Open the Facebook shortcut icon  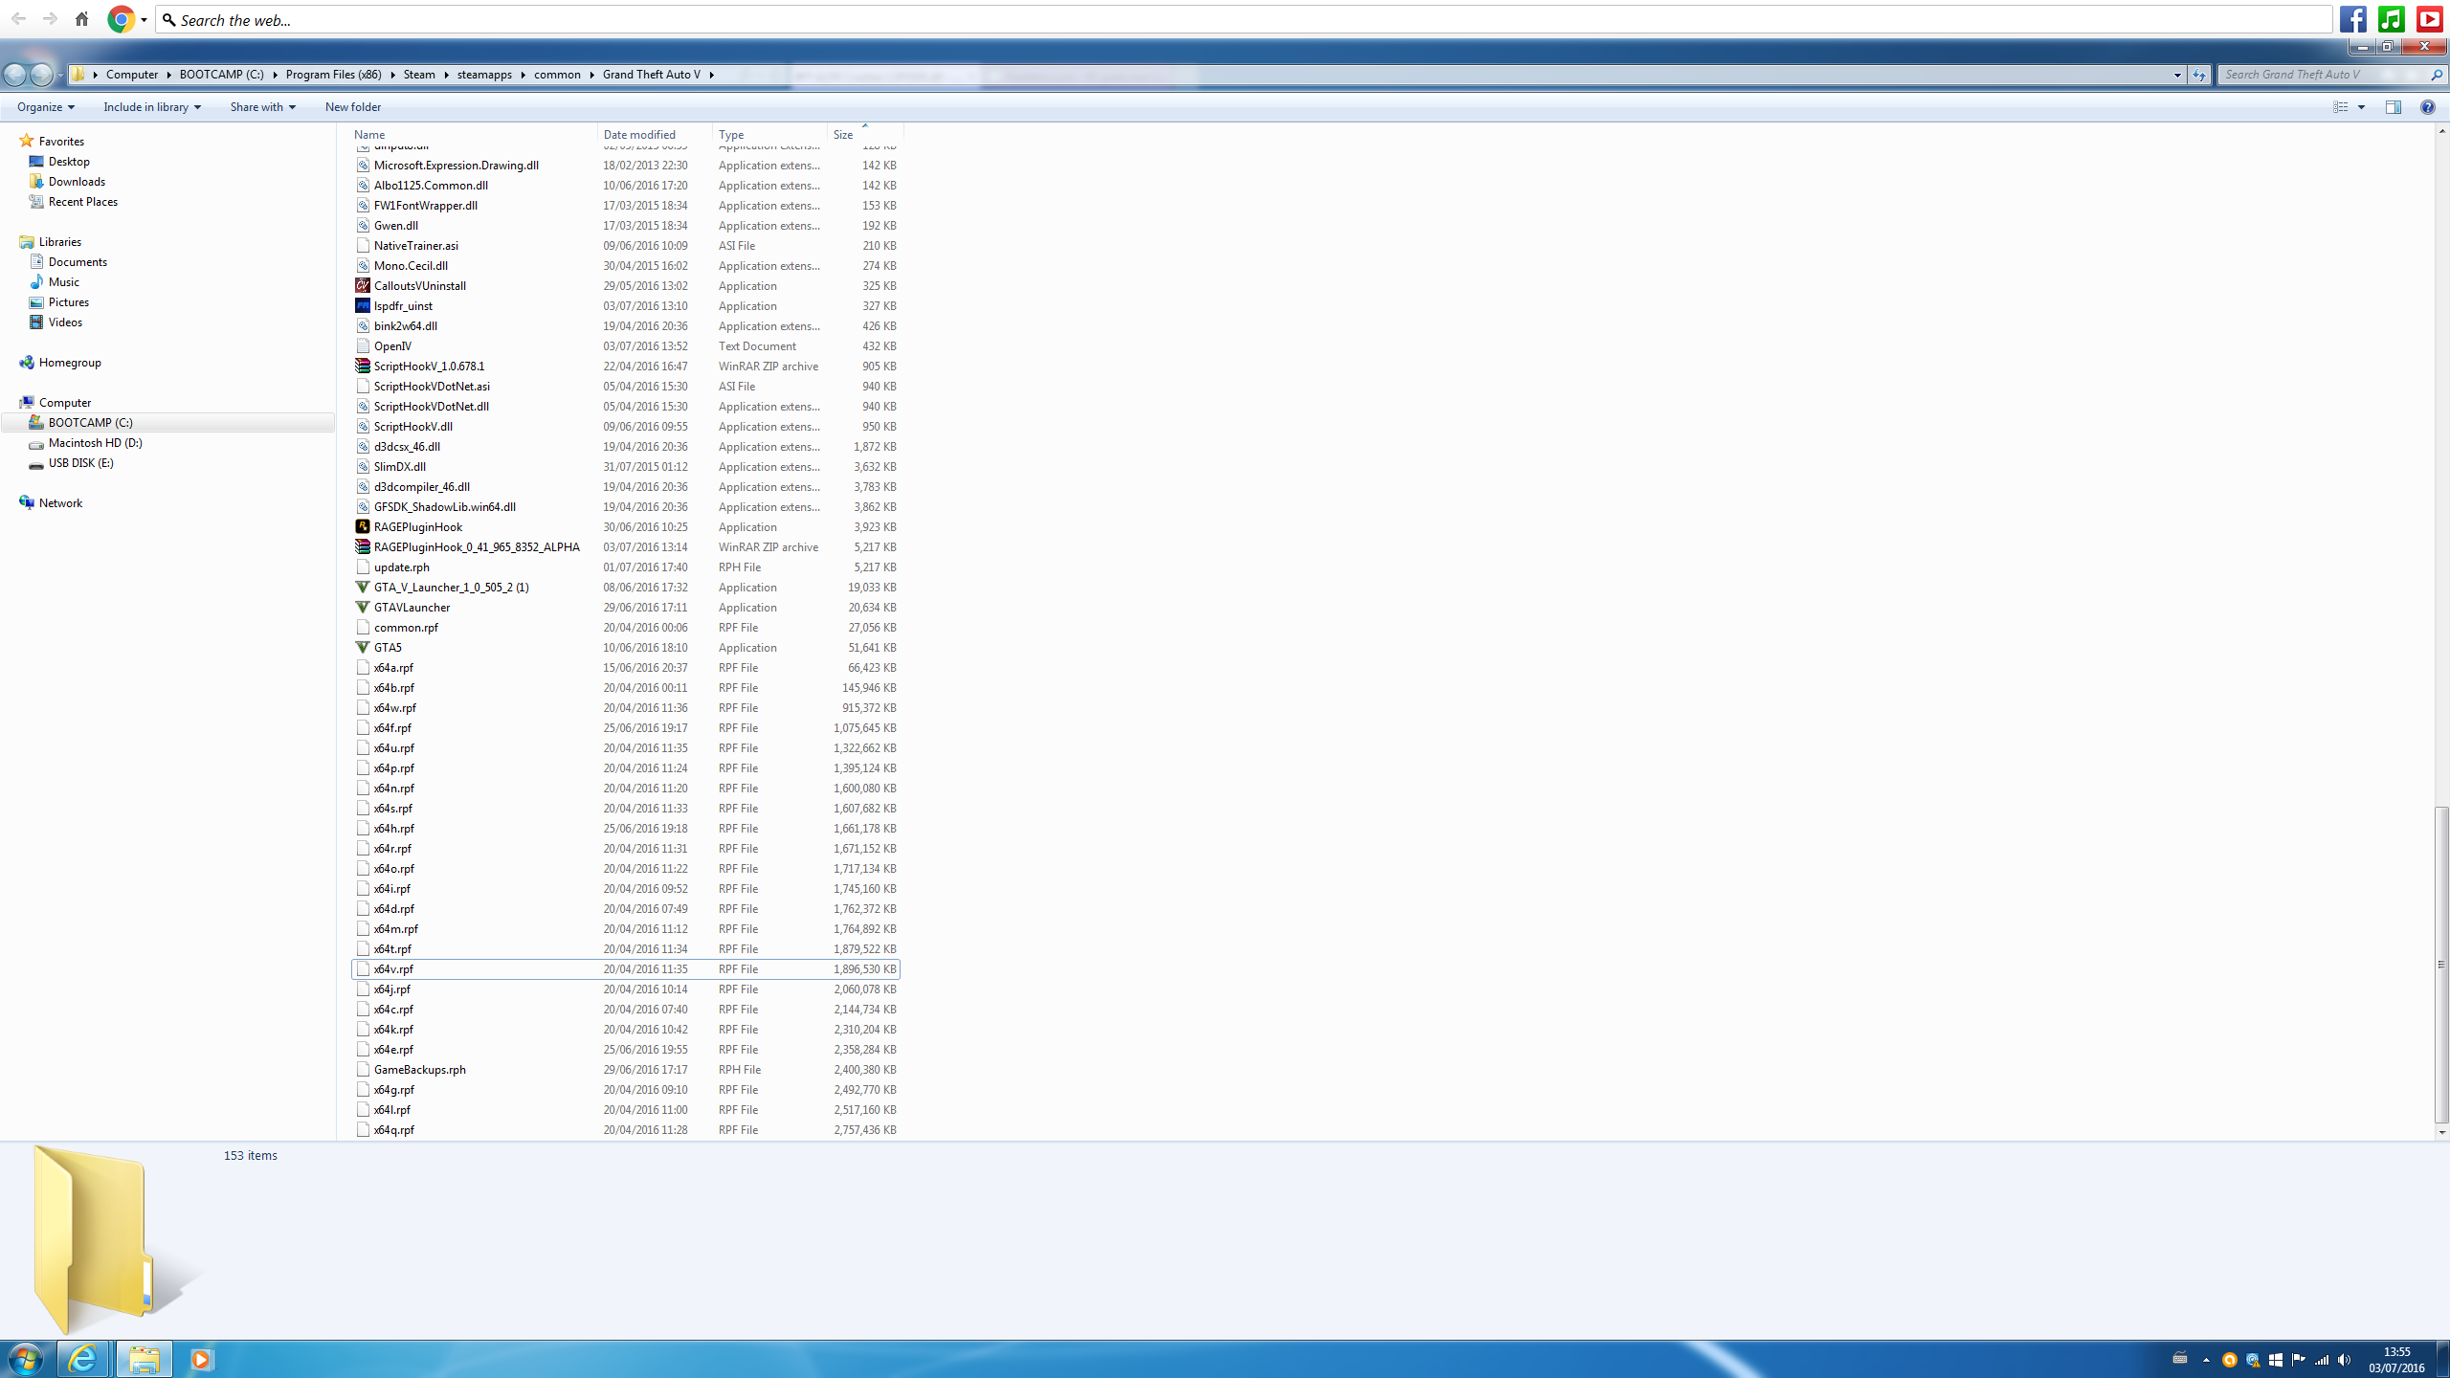[2353, 19]
